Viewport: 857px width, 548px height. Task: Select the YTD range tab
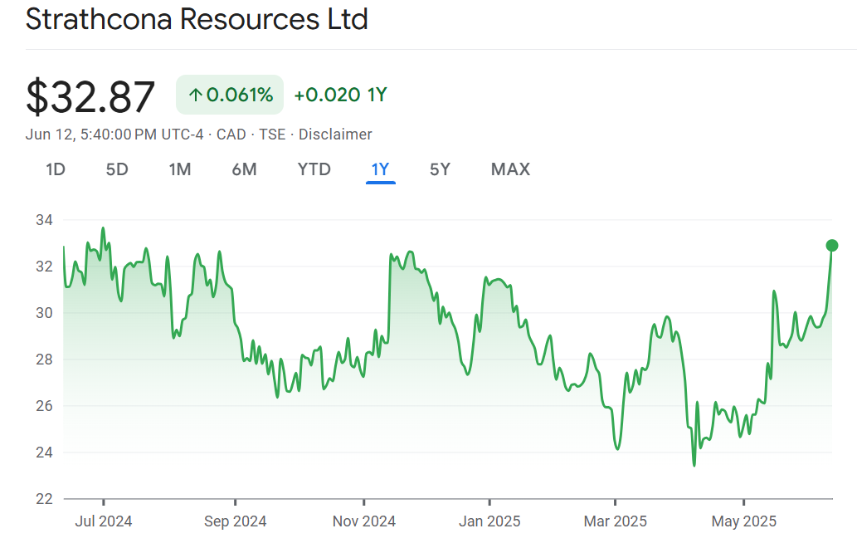[314, 169]
